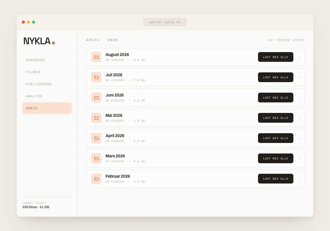Click the Alt ferdig levert status text

[x=286, y=40]
